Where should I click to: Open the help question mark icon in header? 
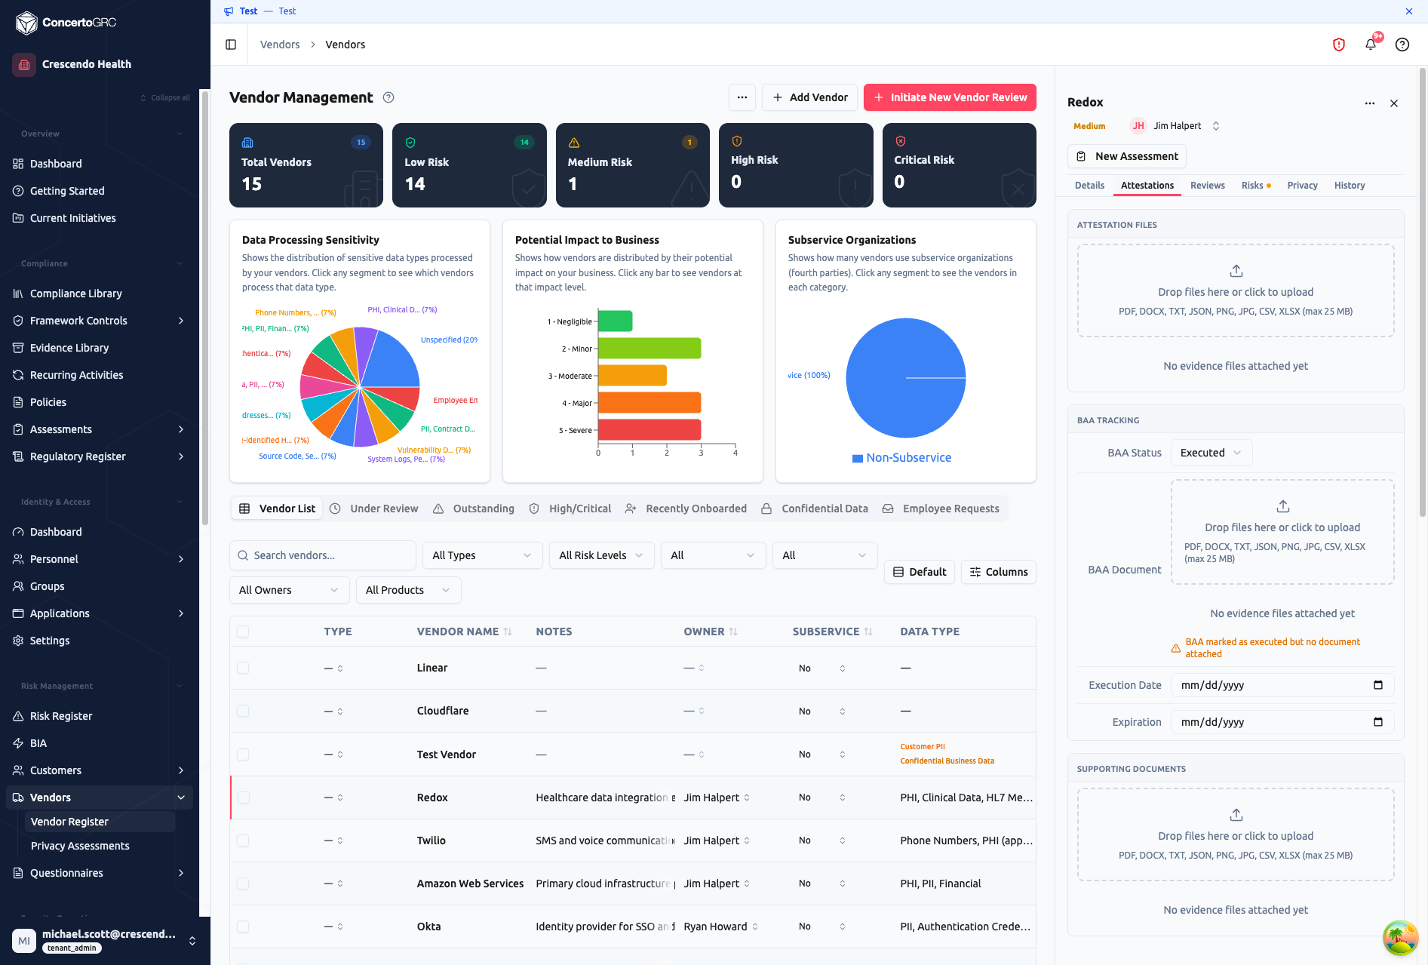[1402, 45]
